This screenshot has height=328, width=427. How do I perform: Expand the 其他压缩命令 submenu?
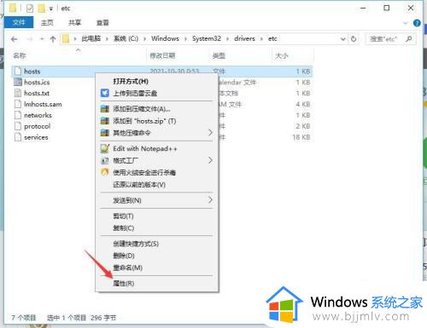(157, 133)
